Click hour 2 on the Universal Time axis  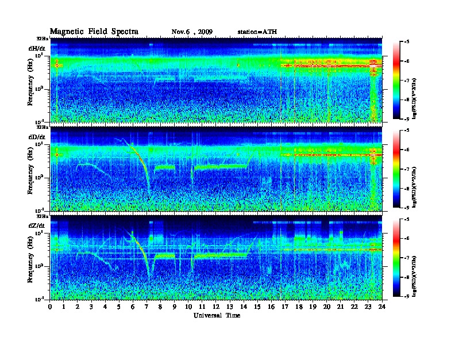(x=78, y=307)
